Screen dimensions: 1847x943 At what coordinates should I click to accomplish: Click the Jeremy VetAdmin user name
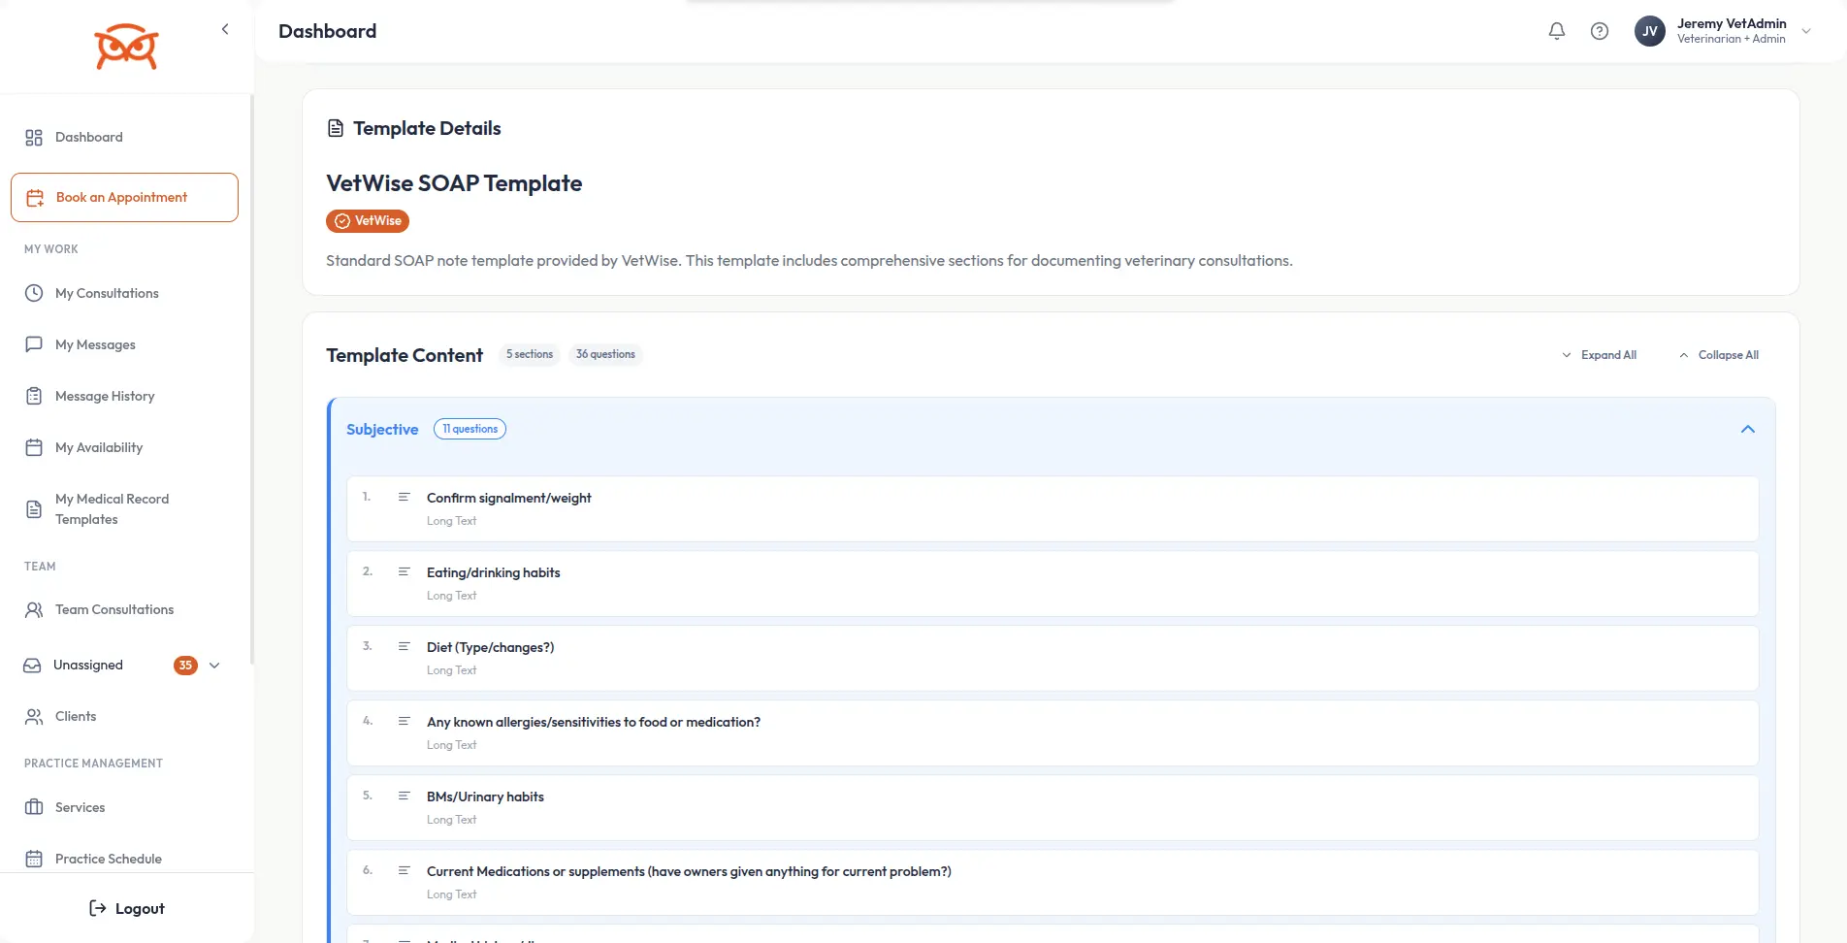pyautogui.click(x=1732, y=23)
